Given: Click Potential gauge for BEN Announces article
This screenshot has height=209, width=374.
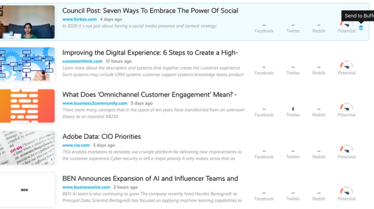Looking at the screenshot, I should pos(347,191).
